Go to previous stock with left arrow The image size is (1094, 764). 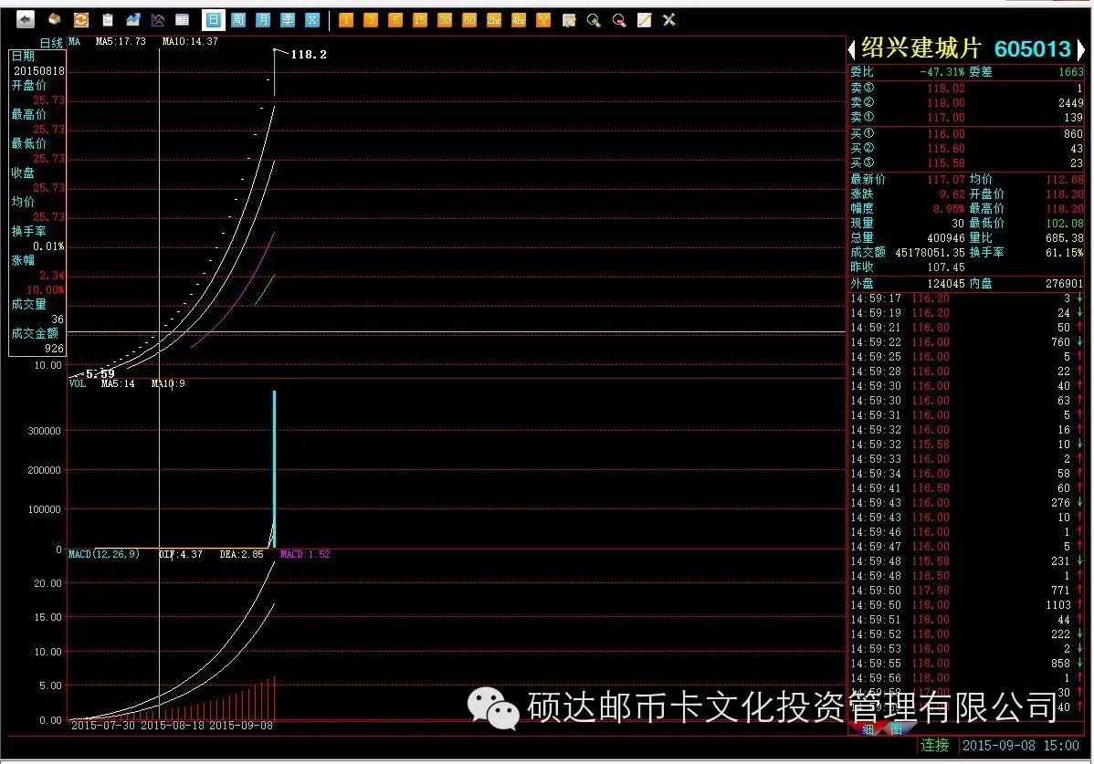pyautogui.click(x=851, y=49)
